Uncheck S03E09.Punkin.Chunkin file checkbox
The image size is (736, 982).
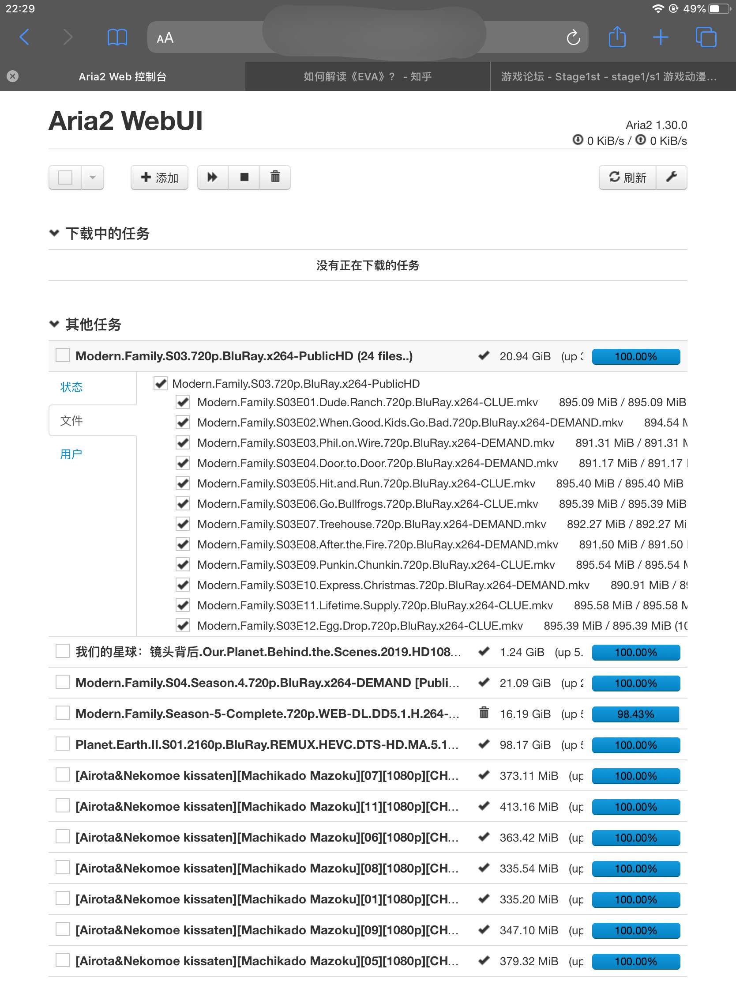pos(183,564)
